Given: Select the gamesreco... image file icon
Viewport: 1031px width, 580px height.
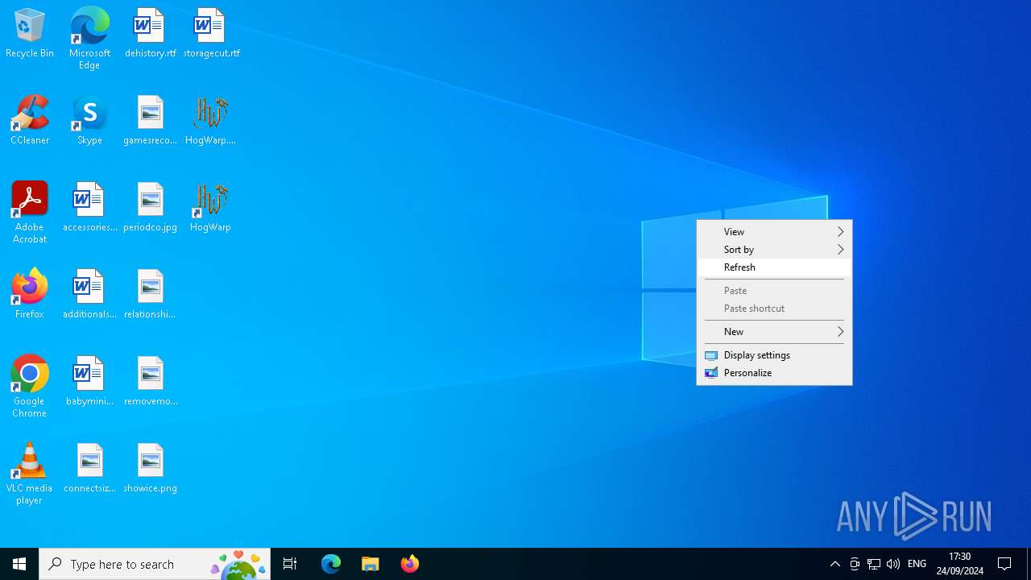Looking at the screenshot, I should click(150, 121).
